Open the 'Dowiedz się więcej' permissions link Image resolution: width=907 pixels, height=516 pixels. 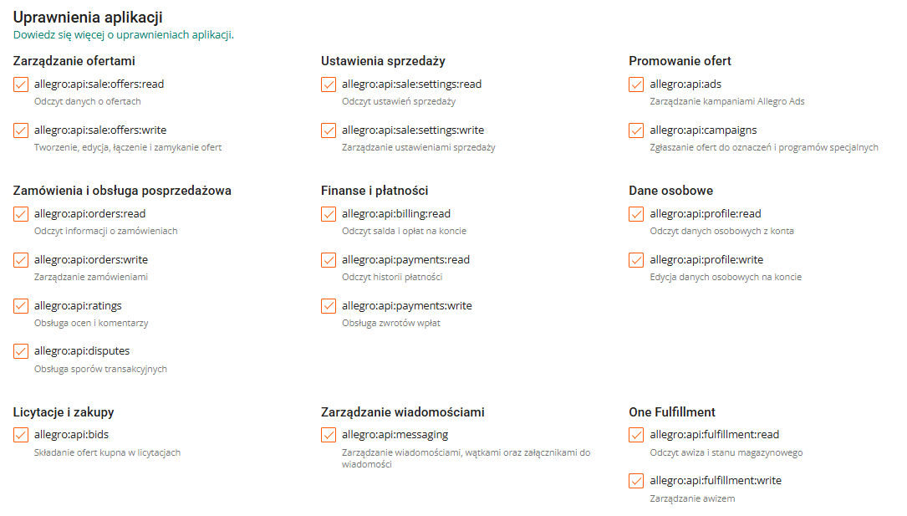pyautogui.click(x=123, y=35)
